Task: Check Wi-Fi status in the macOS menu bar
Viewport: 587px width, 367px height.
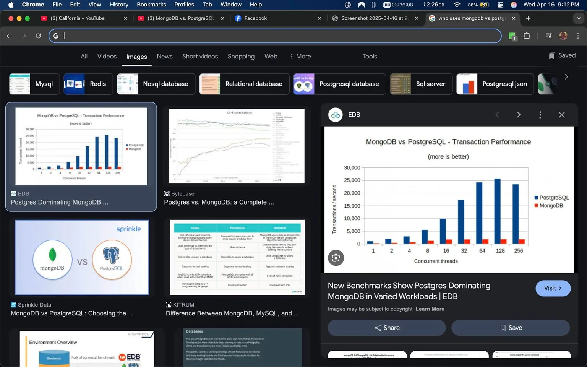Action: click(457, 5)
